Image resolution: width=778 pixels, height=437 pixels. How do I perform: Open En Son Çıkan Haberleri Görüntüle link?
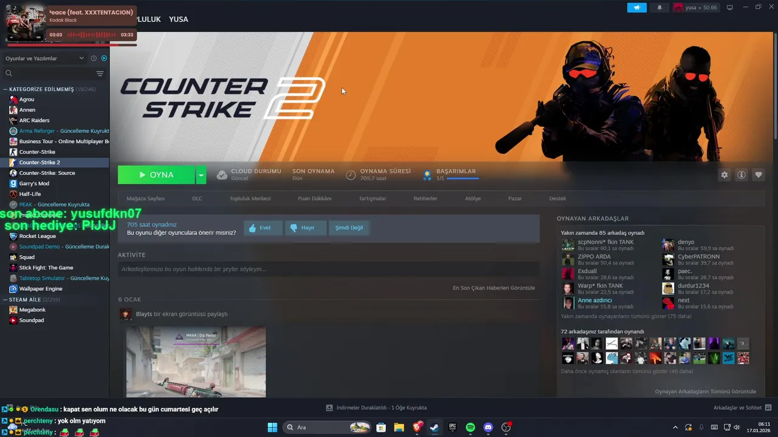coord(494,288)
